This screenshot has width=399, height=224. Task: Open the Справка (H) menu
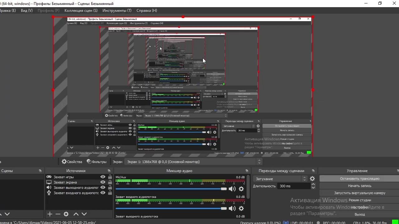(147, 11)
